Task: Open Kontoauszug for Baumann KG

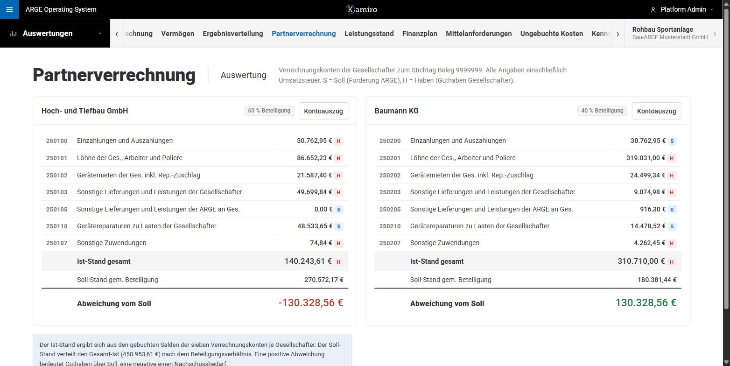Action: click(x=656, y=111)
